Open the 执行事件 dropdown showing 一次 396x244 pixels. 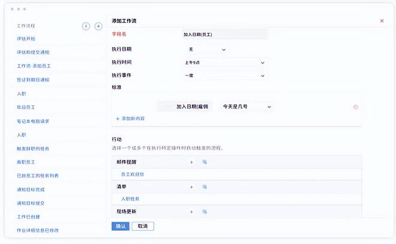[x=224, y=76]
